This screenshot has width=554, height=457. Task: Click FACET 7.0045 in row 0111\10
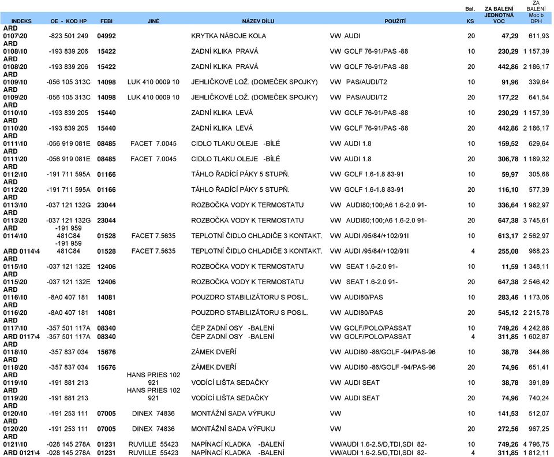pos(154,144)
